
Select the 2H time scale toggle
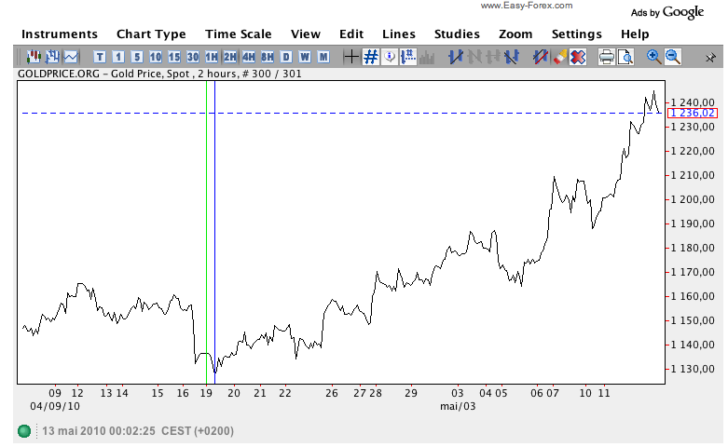230,57
